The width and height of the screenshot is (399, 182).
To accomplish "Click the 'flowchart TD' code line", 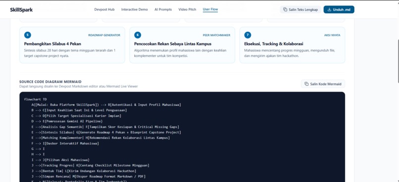I will pos(35,99).
